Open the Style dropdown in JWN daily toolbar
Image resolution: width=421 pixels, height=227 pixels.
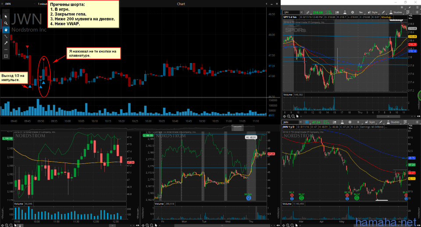click(370, 122)
